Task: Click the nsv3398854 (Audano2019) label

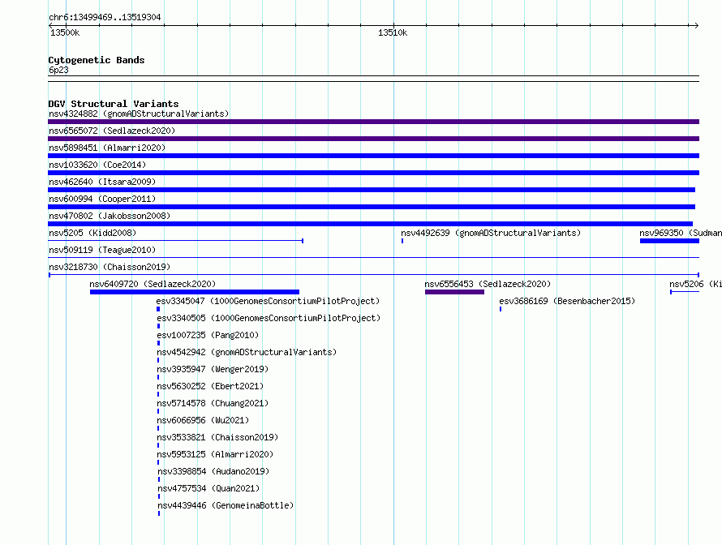Action: click(x=213, y=471)
